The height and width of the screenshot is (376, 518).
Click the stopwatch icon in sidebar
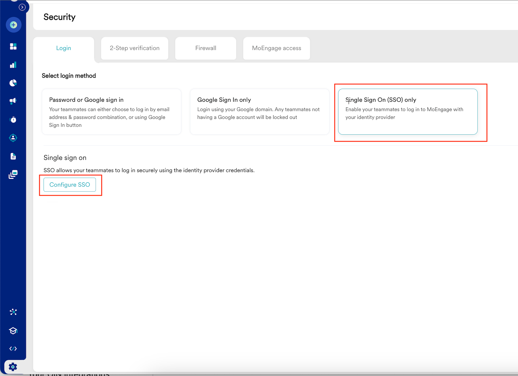13,120
